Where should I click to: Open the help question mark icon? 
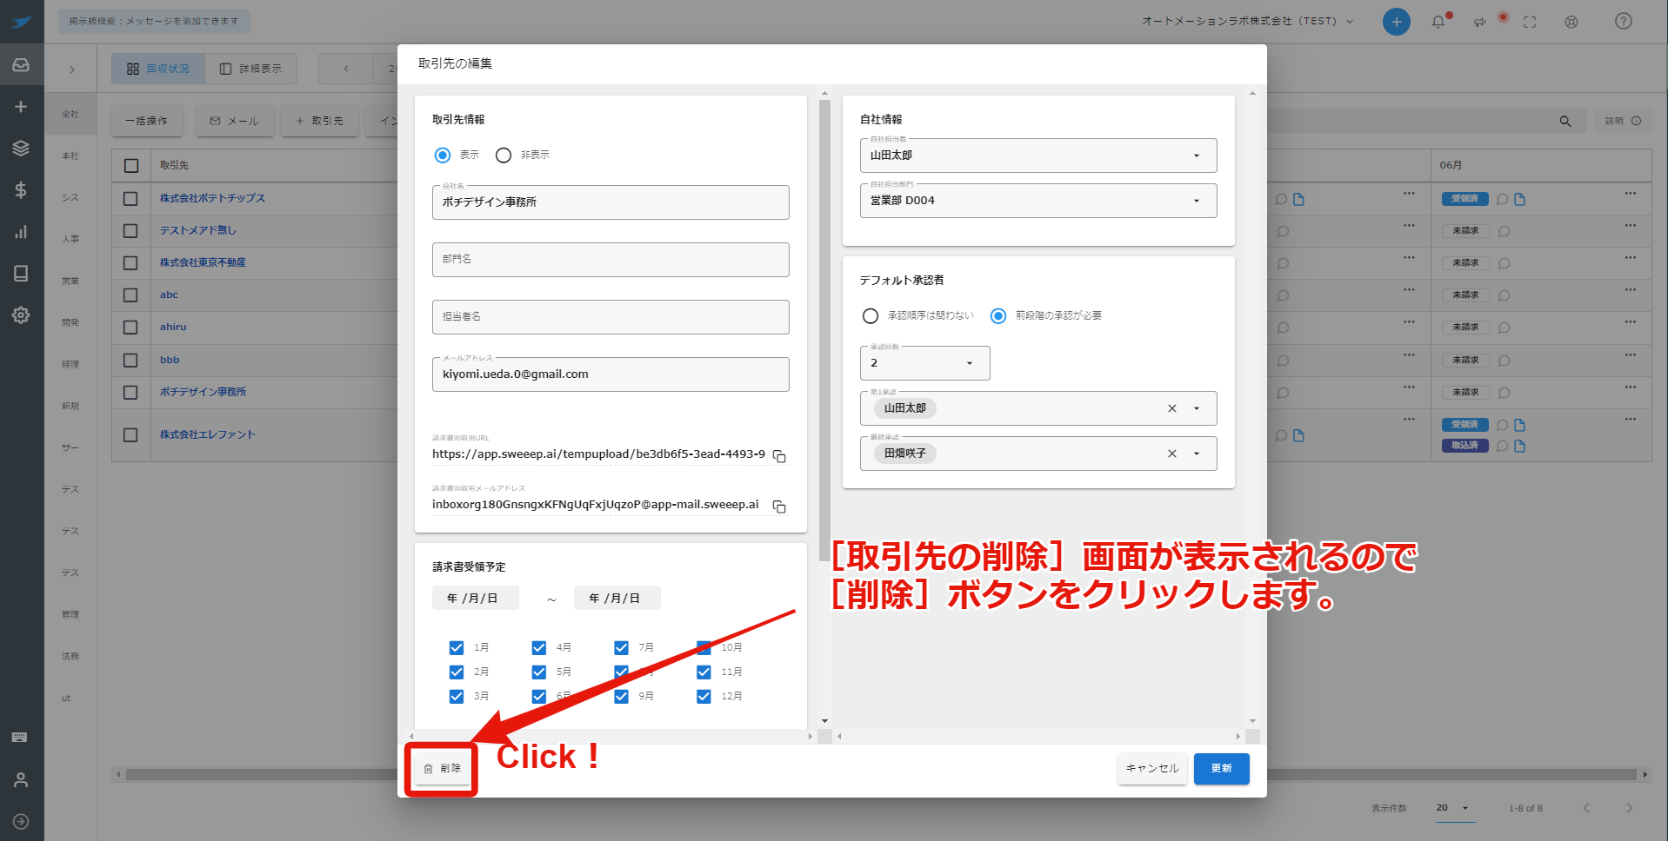pos(1623,21)
